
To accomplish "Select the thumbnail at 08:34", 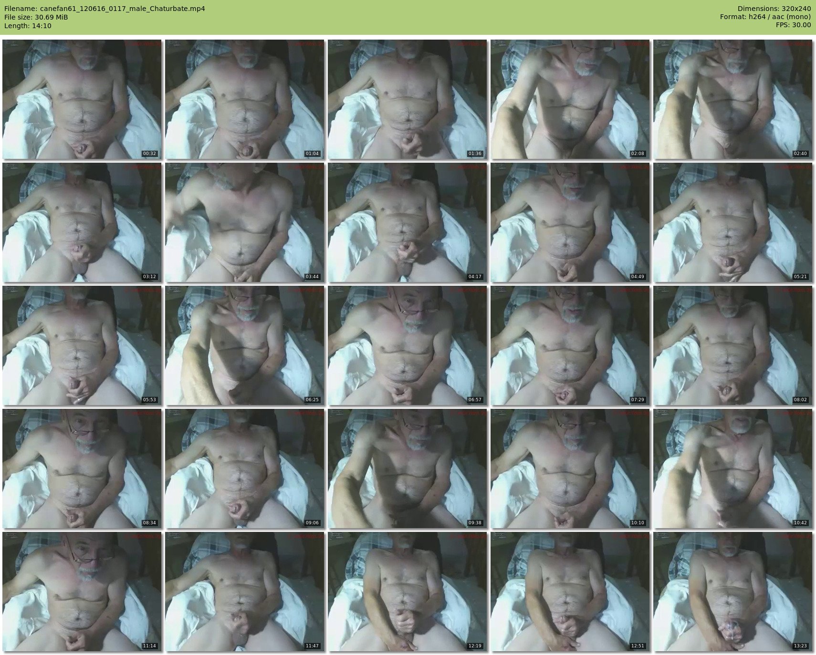I will pyautogui.click(x=82, y=468).
